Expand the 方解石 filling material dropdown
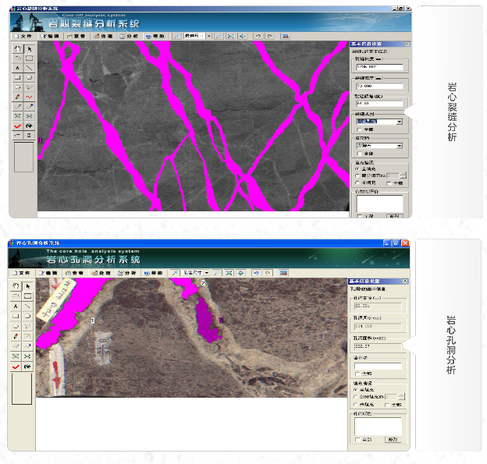487x464 pixels. 399,145
